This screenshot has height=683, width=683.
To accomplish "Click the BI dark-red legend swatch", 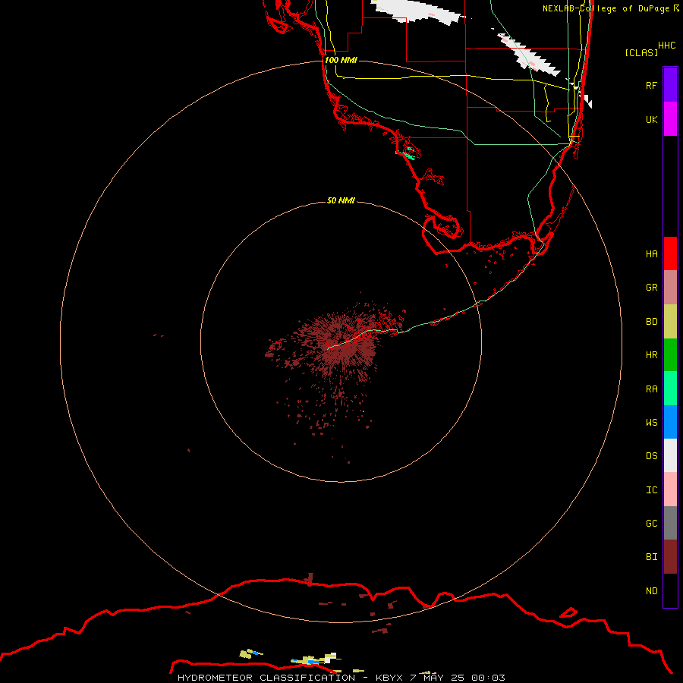I will click(x=670, y=557).
